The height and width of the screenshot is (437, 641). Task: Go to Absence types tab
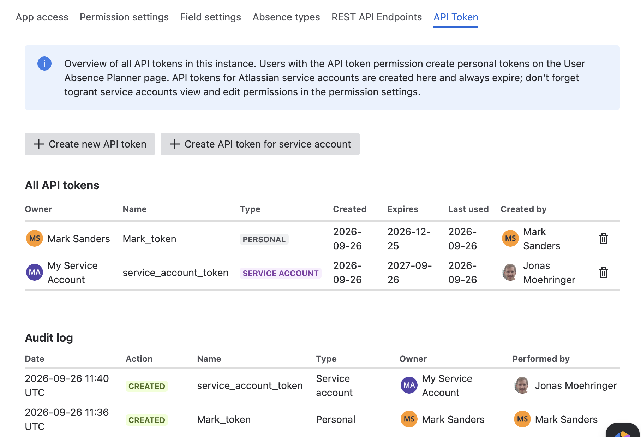tap(286, 17)
